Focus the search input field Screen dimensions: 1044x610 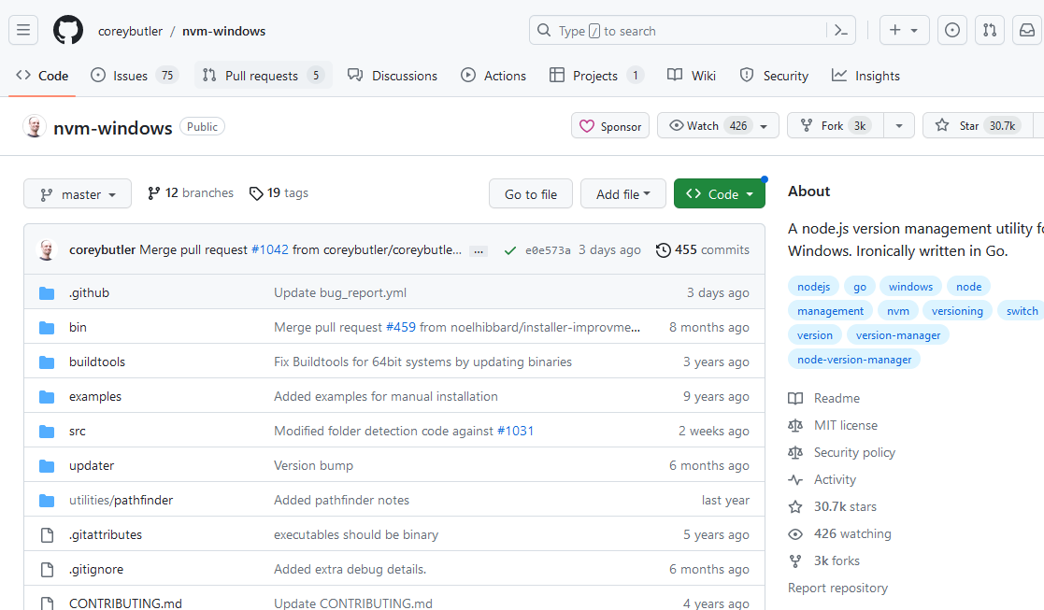(679, 31)
